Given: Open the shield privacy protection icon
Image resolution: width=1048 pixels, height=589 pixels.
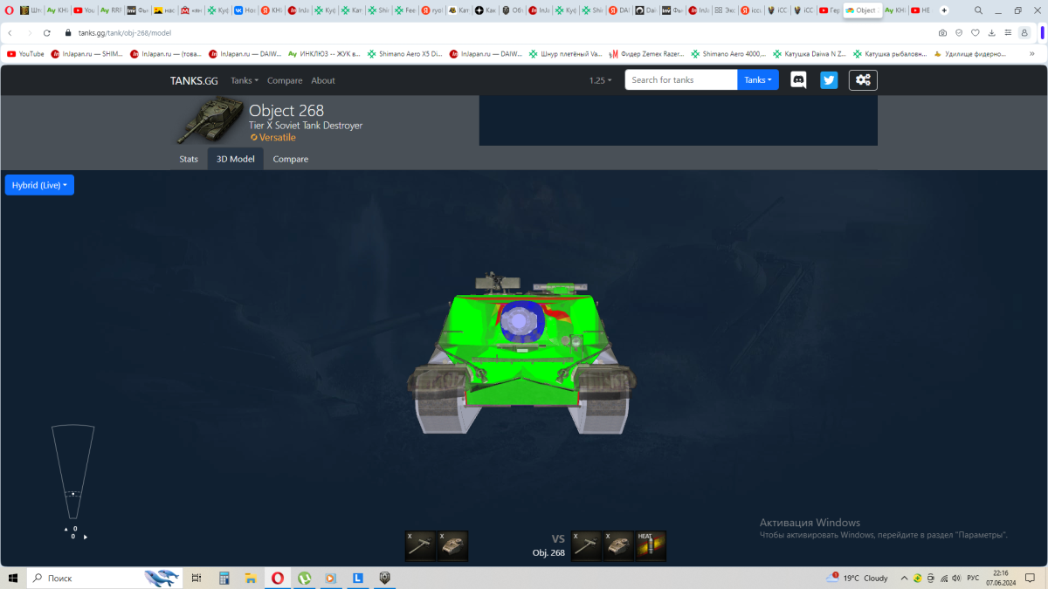Looking at the screenshot, I should click(x=959, y=32).
